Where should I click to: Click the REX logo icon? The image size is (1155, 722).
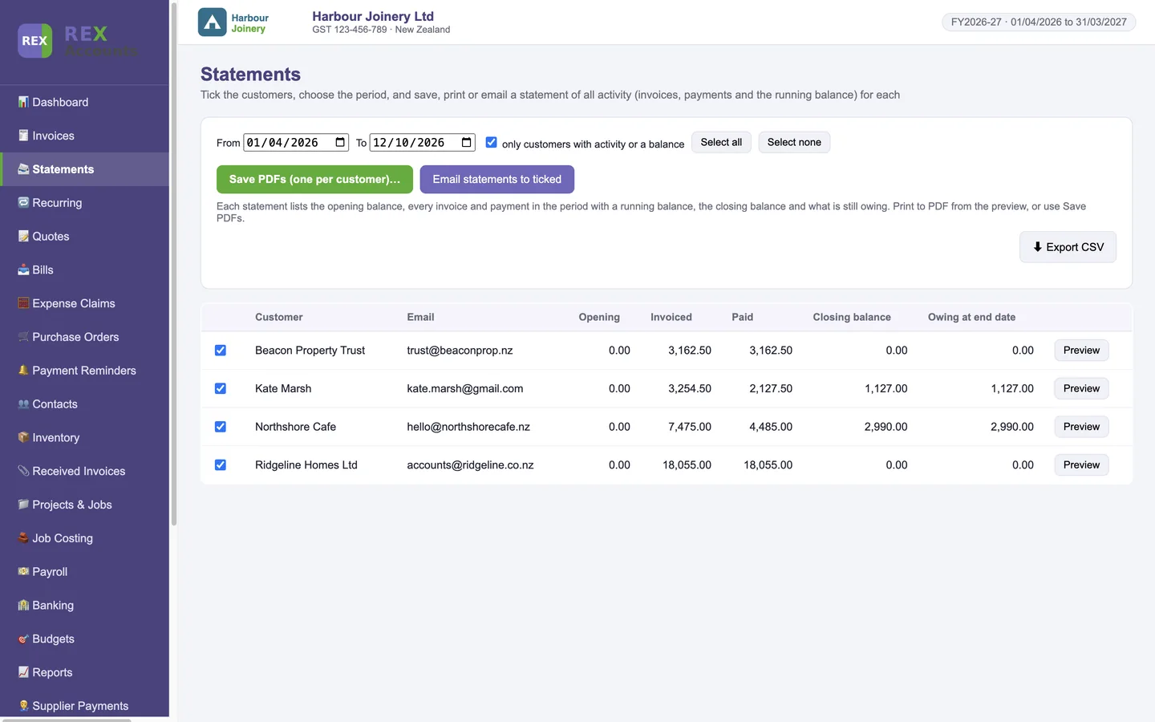[34, 41]
